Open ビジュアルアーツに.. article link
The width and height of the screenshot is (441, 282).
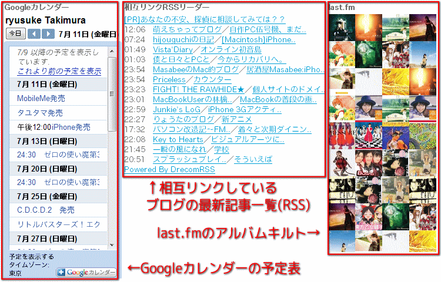[248, 140]
